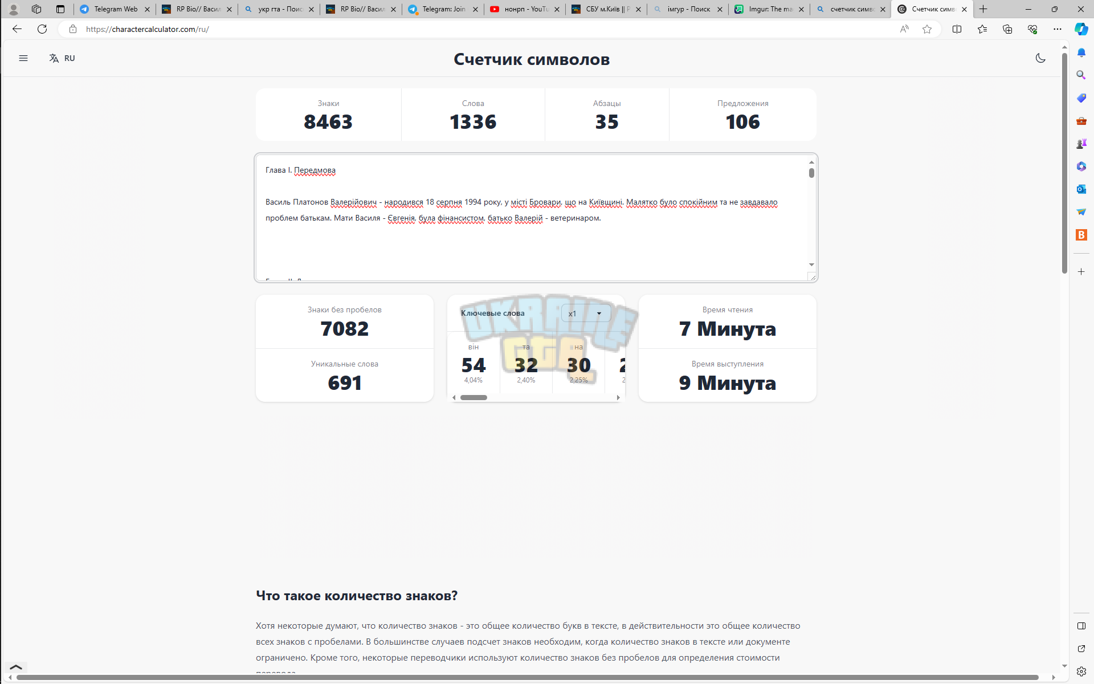Open the sidebar notifications bell icon

[1081, 52]
